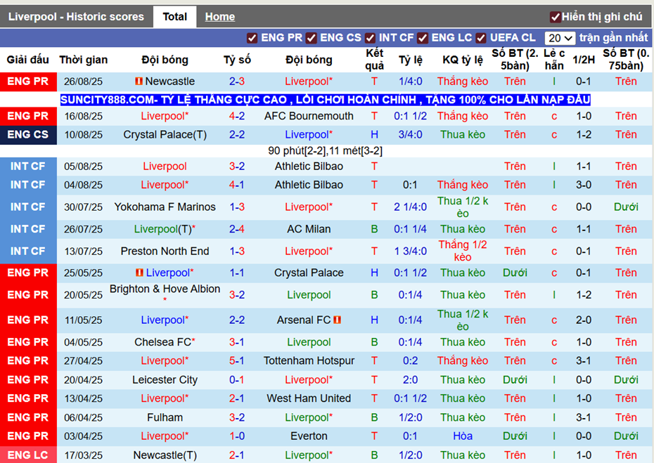Uncheck the INT CF league filter

(370, 38)
